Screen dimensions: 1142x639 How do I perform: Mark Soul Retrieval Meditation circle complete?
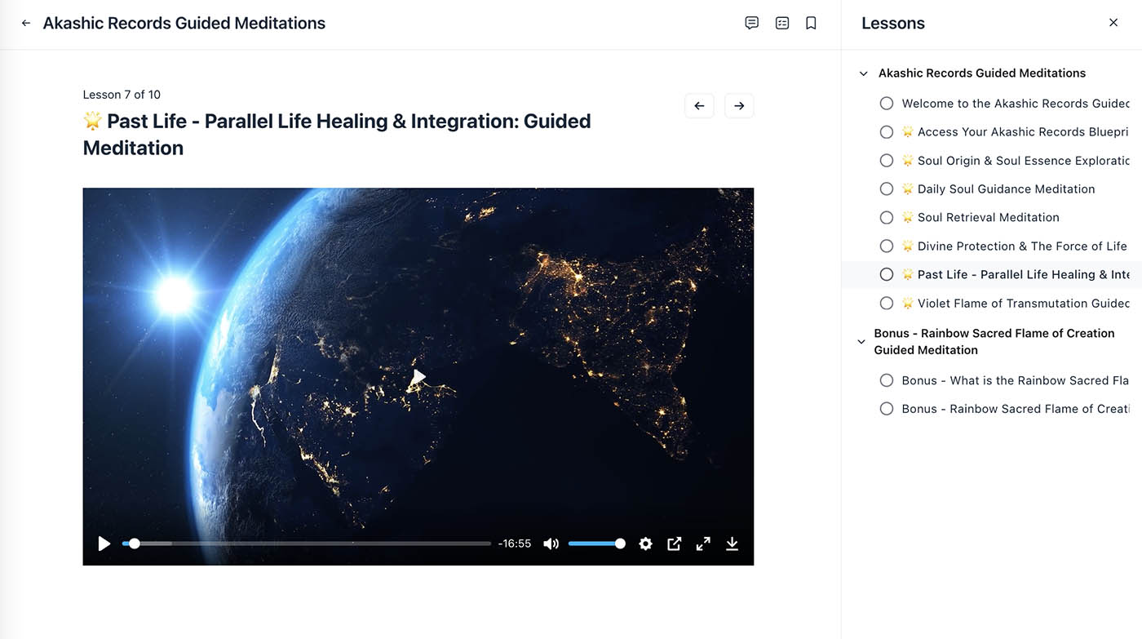coord(887,217)
